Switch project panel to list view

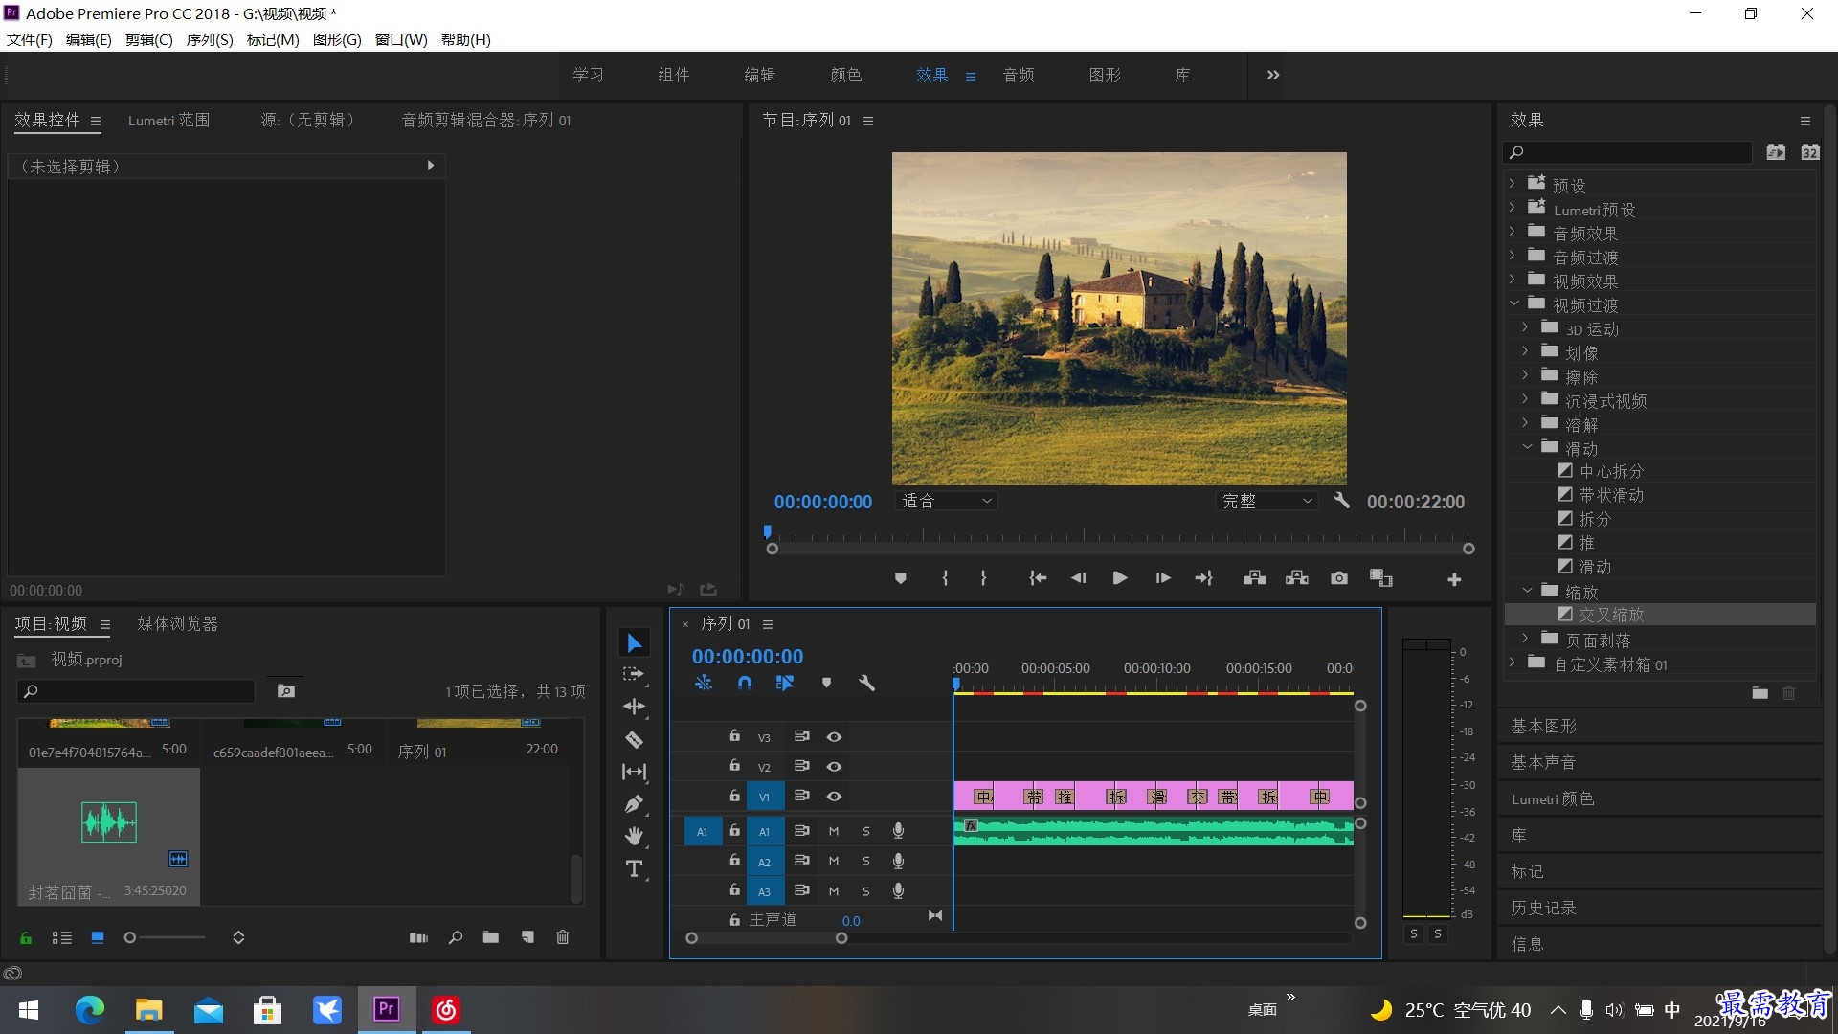[62, 937]
